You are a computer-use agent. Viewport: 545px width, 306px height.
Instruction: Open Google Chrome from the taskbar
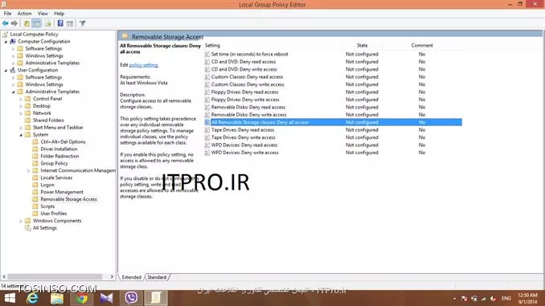[x=82, y=298]
